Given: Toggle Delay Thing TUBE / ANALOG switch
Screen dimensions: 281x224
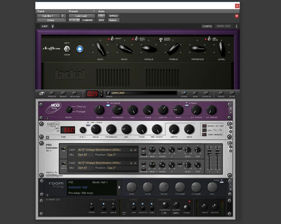Looking at the screenshot, I should [x=204, y=134].
